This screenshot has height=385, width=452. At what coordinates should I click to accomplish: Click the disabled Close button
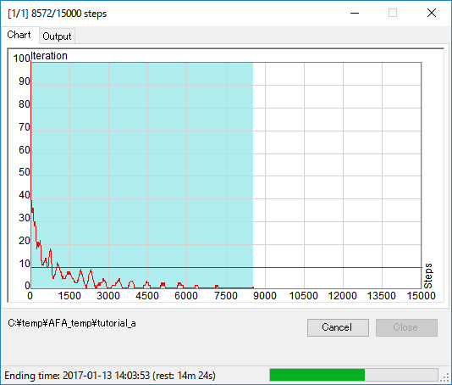click(x=406, y=327)
